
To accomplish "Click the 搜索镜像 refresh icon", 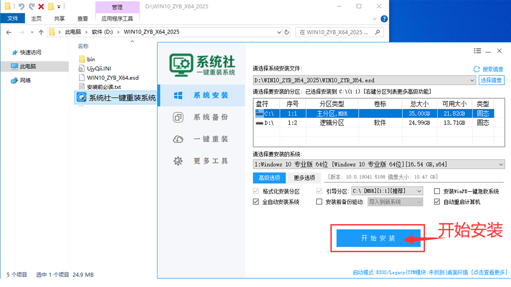I will [476, 69].
